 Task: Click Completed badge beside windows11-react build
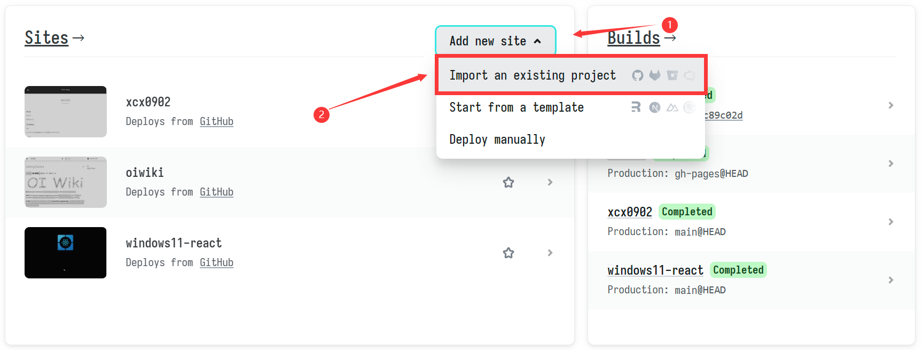click(x=738, y=270)
